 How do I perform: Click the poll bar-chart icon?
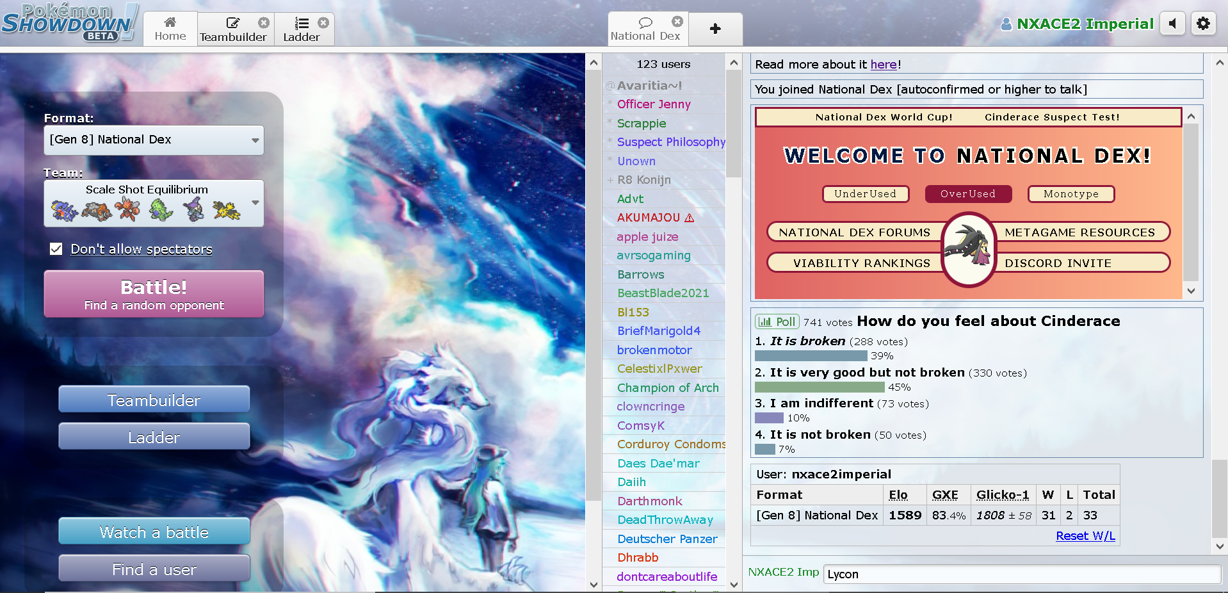764,321
